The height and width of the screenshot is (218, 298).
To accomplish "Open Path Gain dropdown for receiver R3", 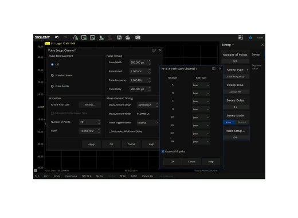I will tap(201, 134).
